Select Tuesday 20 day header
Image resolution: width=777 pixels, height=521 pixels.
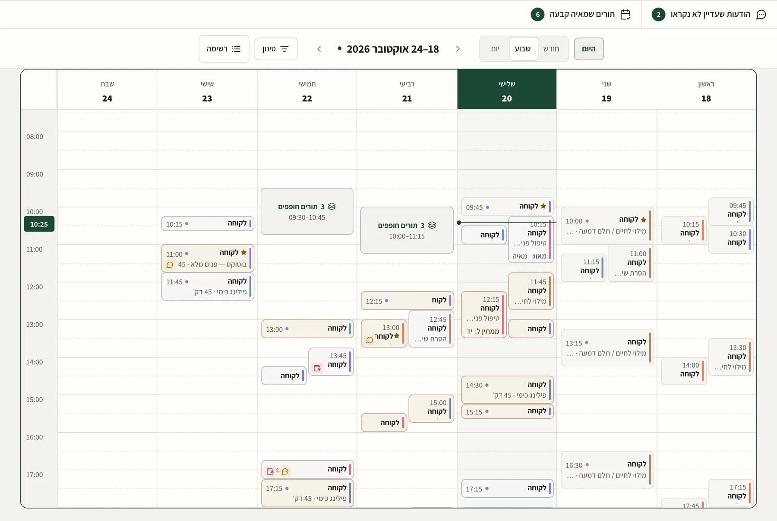coord(507,89)
